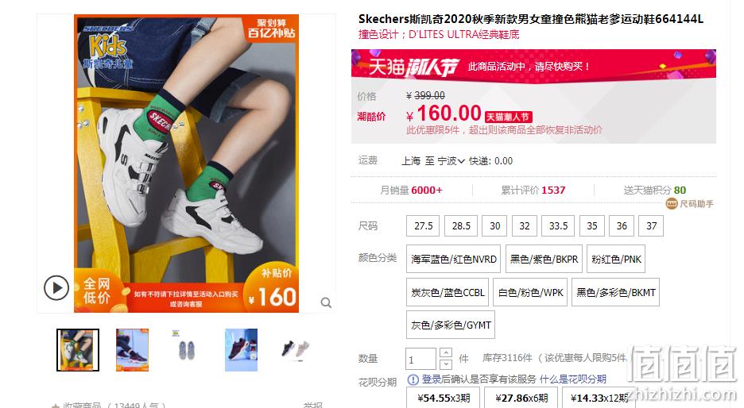Open 什么是花呗分期 link
Viewport: 744px width, 408px height.
click(573, 379)
